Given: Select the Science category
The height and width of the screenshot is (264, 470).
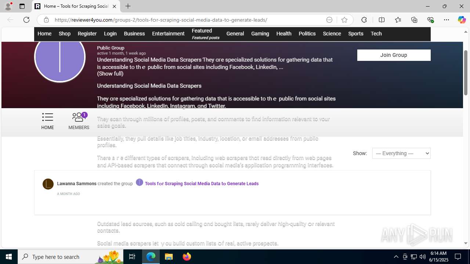Looking at the screenshot, I should [x=332, y=33].
